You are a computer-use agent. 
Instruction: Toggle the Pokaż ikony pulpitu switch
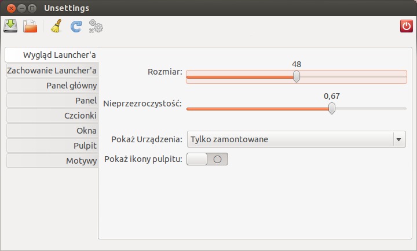point(207,159)
